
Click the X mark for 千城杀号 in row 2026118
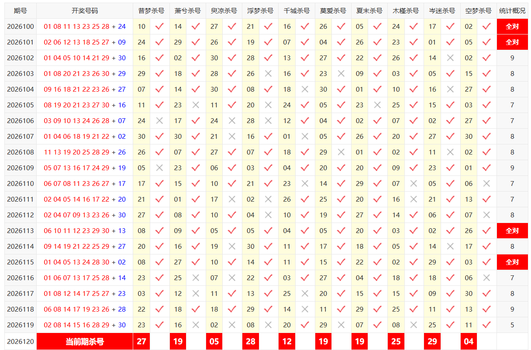coord(305,309)
